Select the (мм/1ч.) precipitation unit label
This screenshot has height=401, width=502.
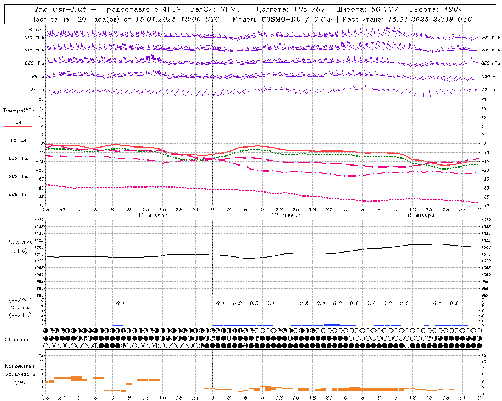click(x=20, y=315)
